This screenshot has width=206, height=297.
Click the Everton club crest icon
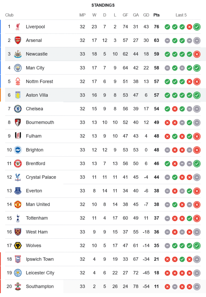point(18,191)
